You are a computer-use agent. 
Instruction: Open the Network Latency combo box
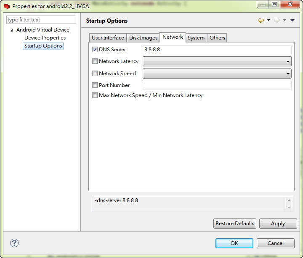pos(217,61)
